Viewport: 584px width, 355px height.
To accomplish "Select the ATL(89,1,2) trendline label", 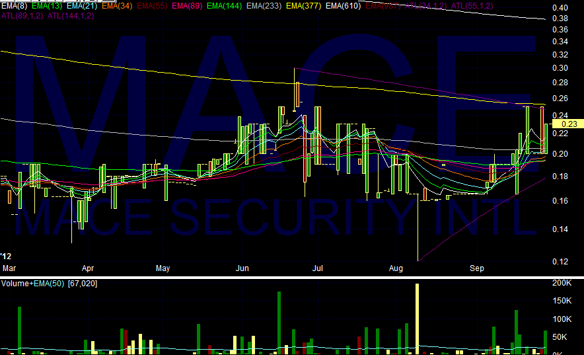I will [22, 16].
